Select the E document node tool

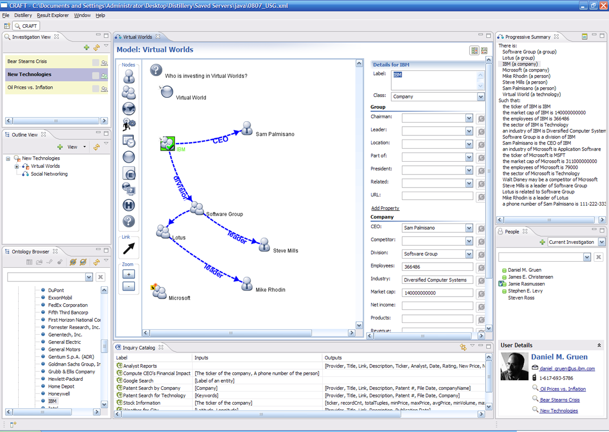pyautogui.click(x=129, y=173)
